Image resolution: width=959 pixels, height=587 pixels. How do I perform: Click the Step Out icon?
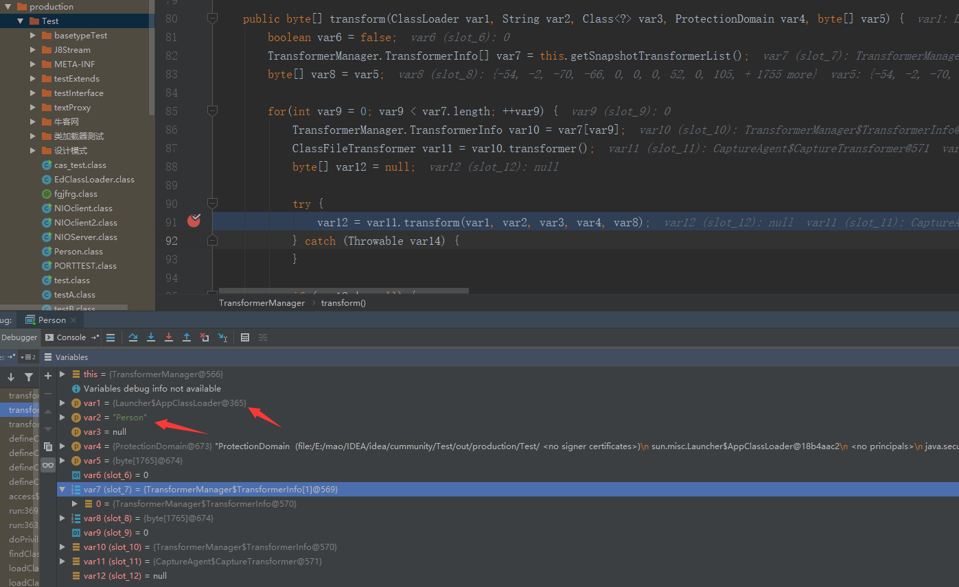point(187,337)
